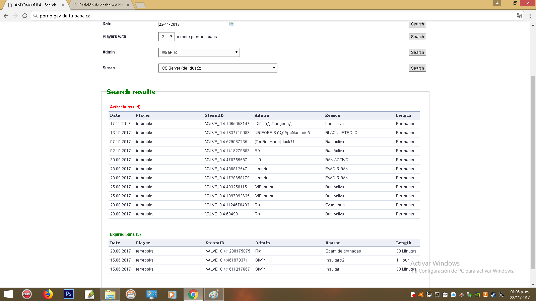Click the BLACKLISTED :C reason cell

pos(341,133)
